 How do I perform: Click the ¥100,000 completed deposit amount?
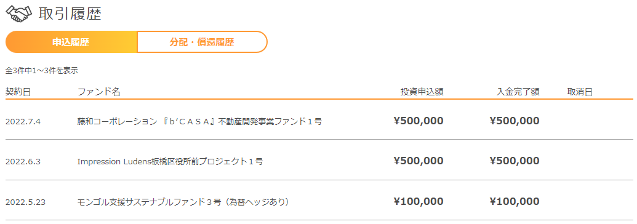pos(515,201)
